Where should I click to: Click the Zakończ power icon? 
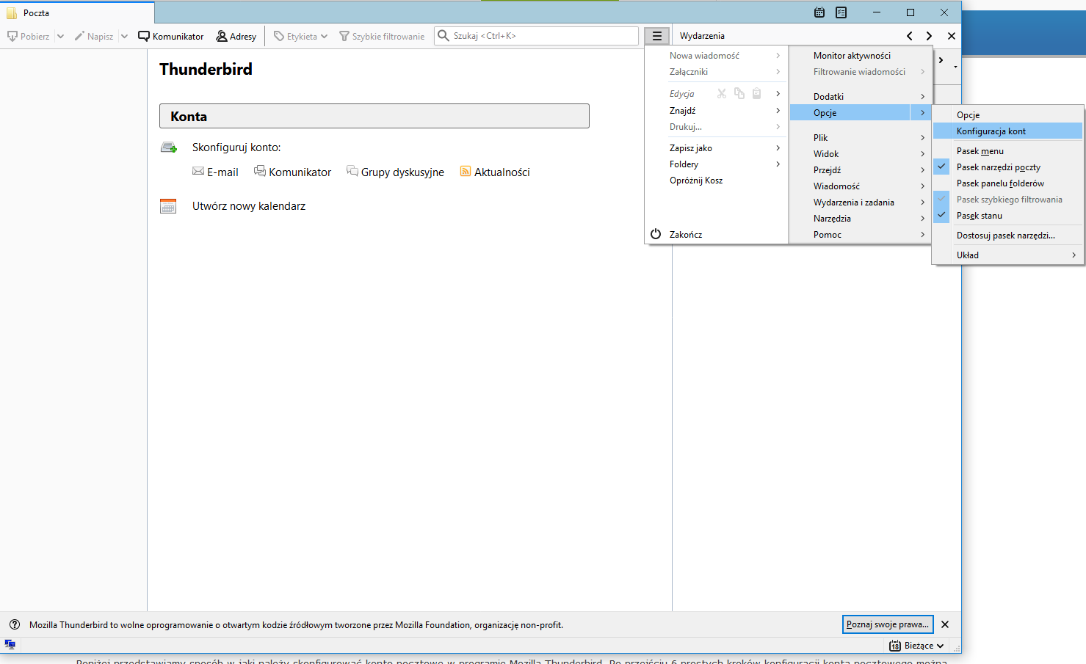tap(656, 234)
